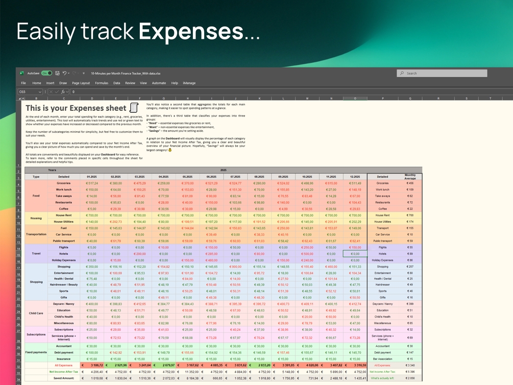Select the Daycare / Nanny row label

64,304
